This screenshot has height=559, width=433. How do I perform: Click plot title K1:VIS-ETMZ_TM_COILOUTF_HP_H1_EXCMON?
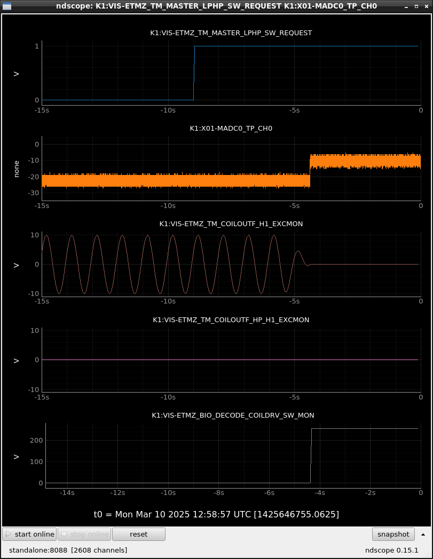[231, 320]
